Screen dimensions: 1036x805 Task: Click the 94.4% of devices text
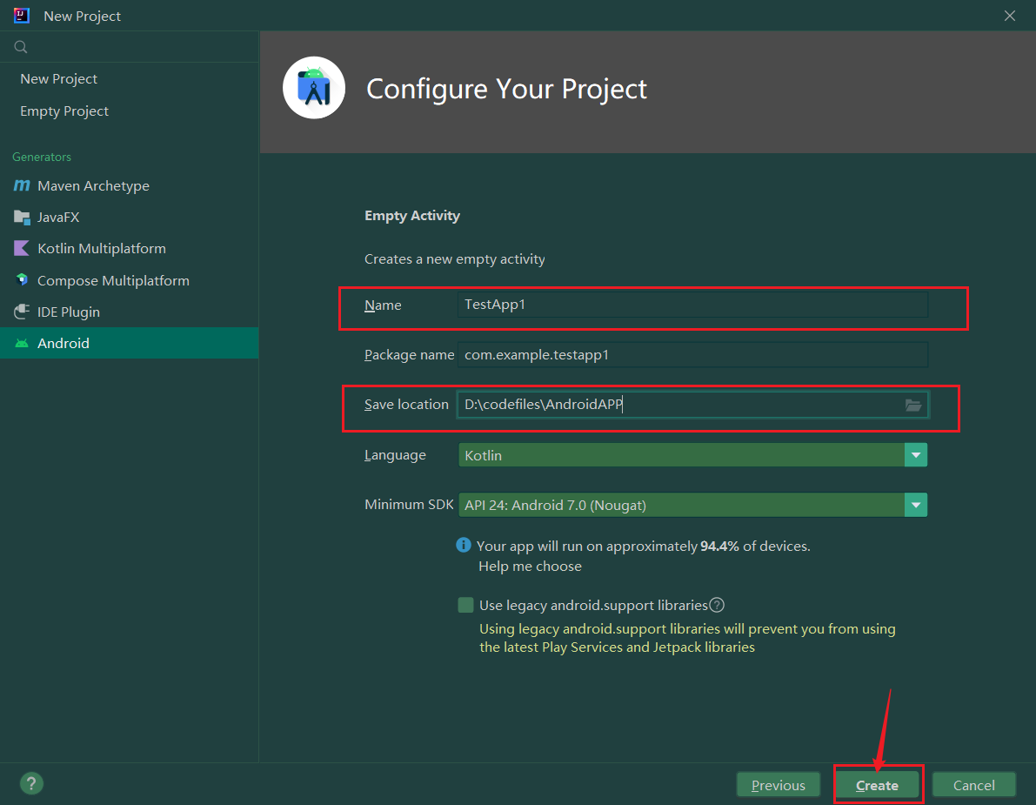[755, 546]
